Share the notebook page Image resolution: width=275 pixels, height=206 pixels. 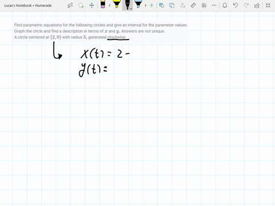257,5
